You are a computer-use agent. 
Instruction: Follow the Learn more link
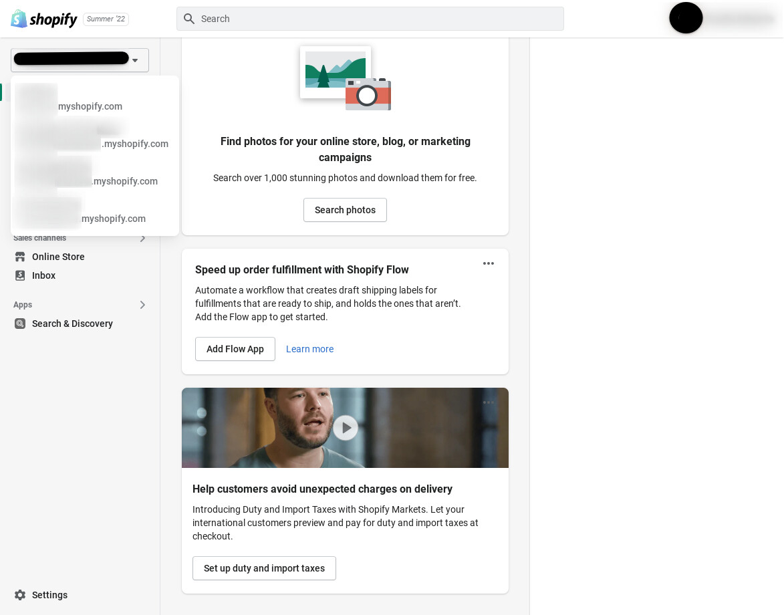point(309,349)
